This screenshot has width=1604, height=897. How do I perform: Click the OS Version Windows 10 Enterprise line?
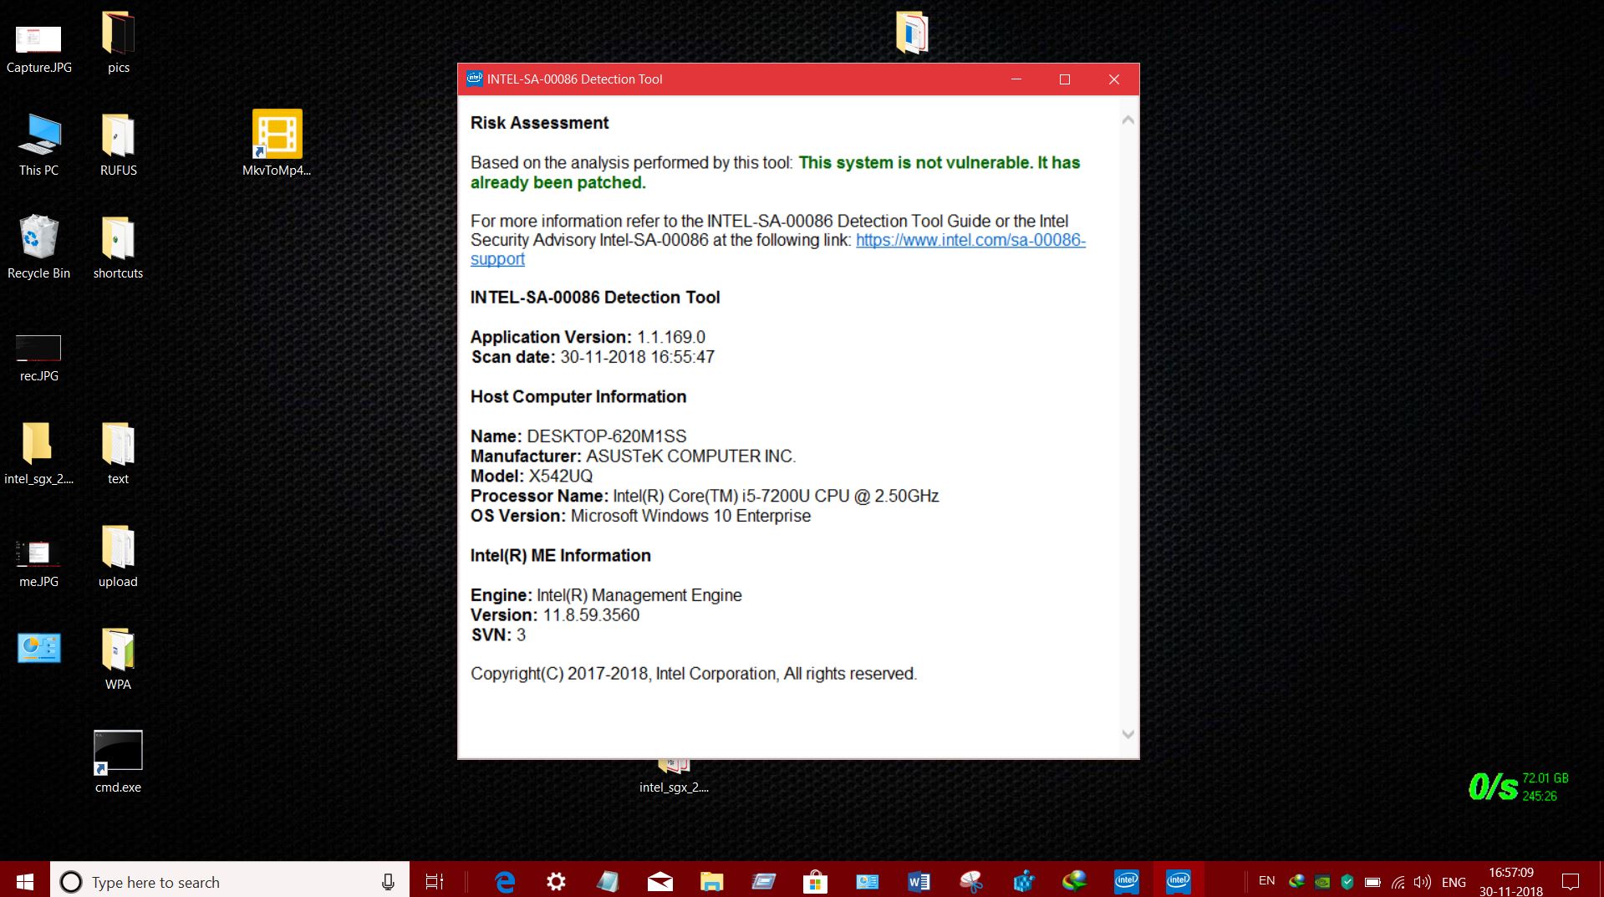coord(640,516)
